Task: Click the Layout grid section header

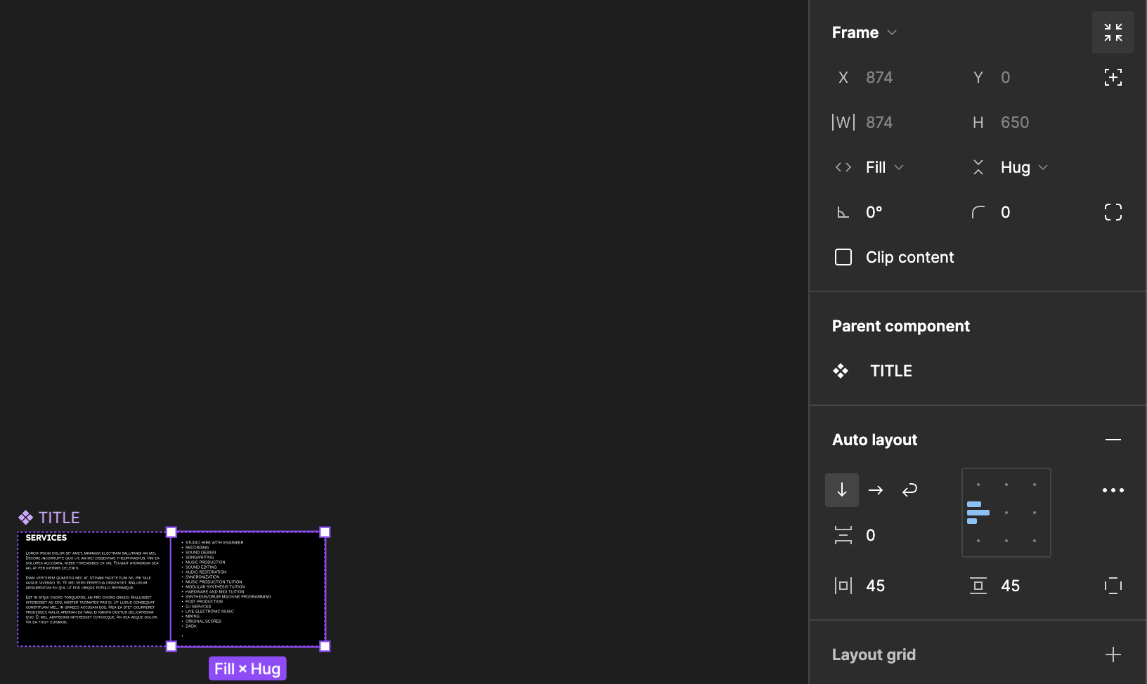Action: click(874, 655)
